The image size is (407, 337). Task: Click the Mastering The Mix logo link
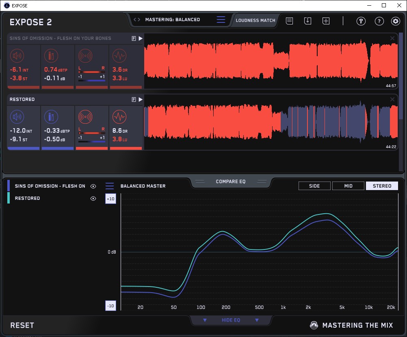pyautogui.click(x=352, y=325)
